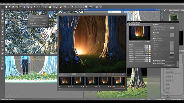This screenshot has width=184, height=103.
Task: Enable the Post processing checkbox
Action: click(x=153, y=39)
